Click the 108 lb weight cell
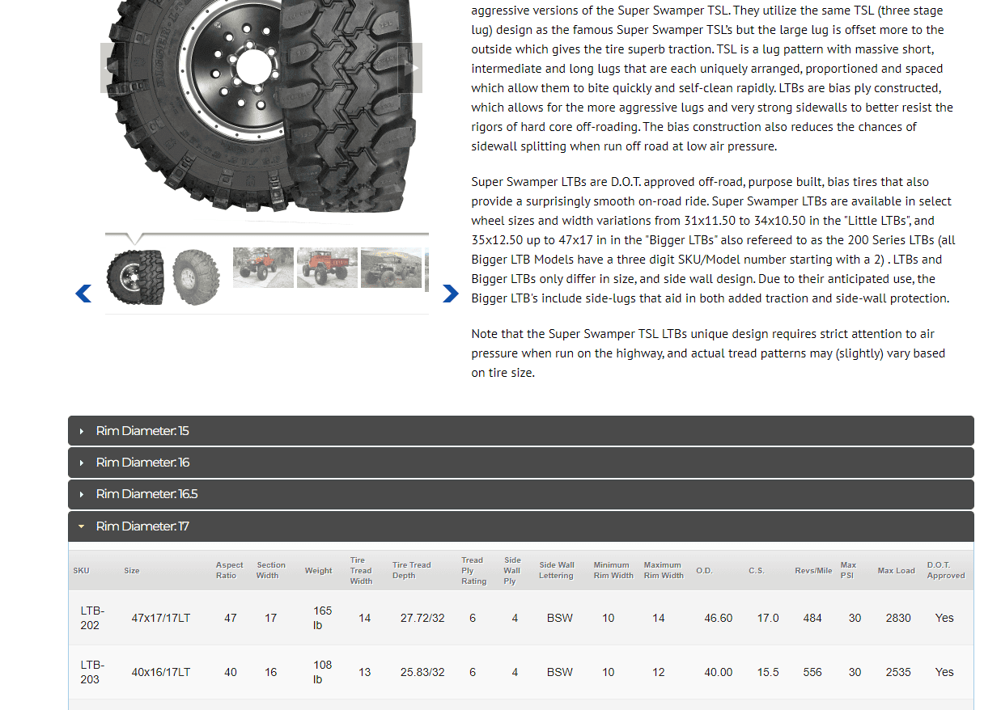 323,672
